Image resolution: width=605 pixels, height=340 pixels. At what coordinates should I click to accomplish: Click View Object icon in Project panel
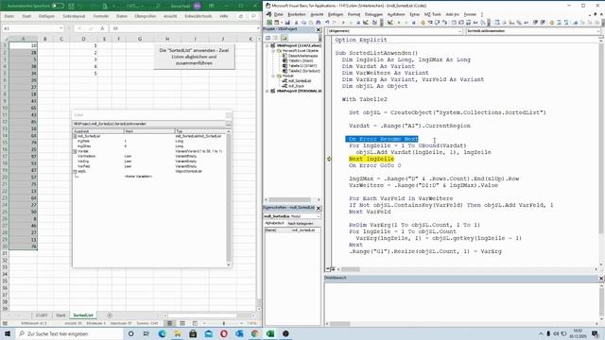click(275, 38)
